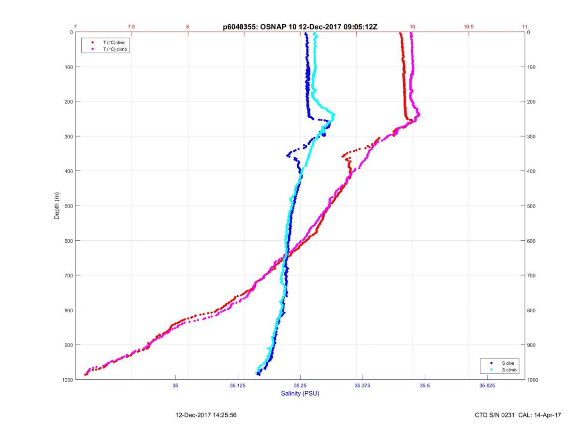Click the magenta dot marker in the temperature legend
Image resolution: width=580 pixels, height=427 pixels.
tap(92, 49)
